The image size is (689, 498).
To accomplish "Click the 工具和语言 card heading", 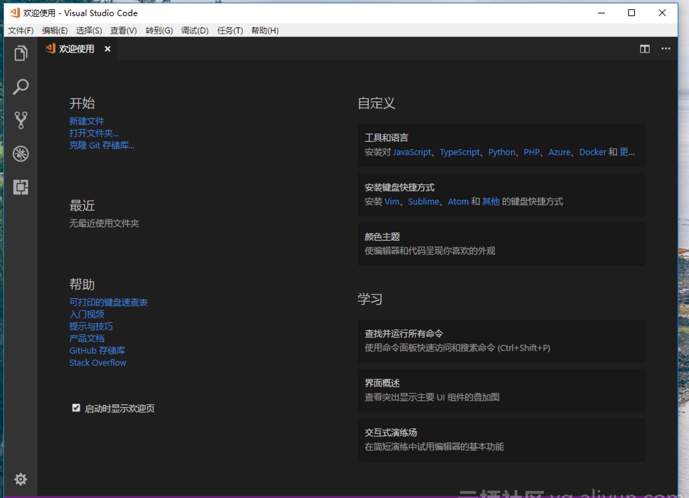I will coord(386,138).
